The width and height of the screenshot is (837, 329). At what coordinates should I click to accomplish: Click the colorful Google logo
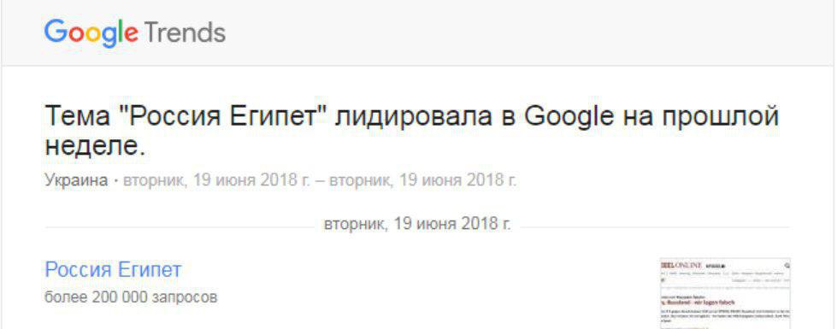91,32
